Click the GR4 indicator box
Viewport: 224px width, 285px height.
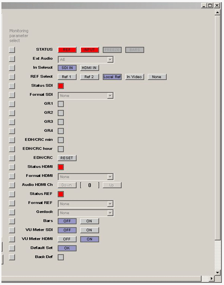pos(61,131)
